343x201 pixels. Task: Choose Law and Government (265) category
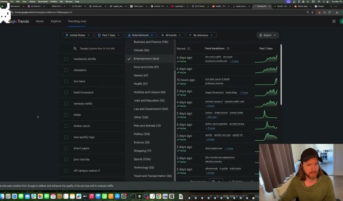(x=151, y=109)
